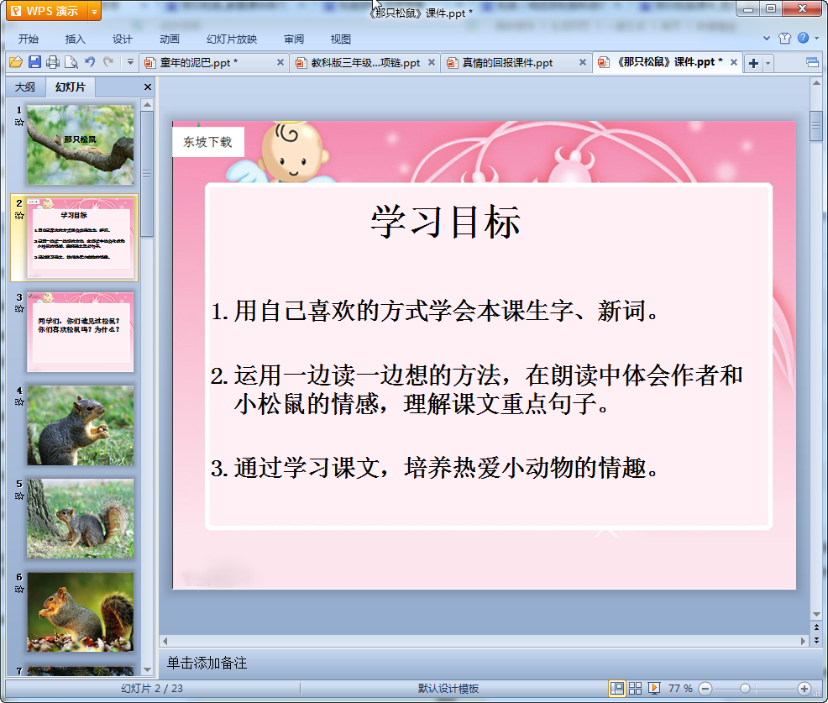Click the Redo arrow icon
Viewport: 828px width, 703px height.
(109, 62)
